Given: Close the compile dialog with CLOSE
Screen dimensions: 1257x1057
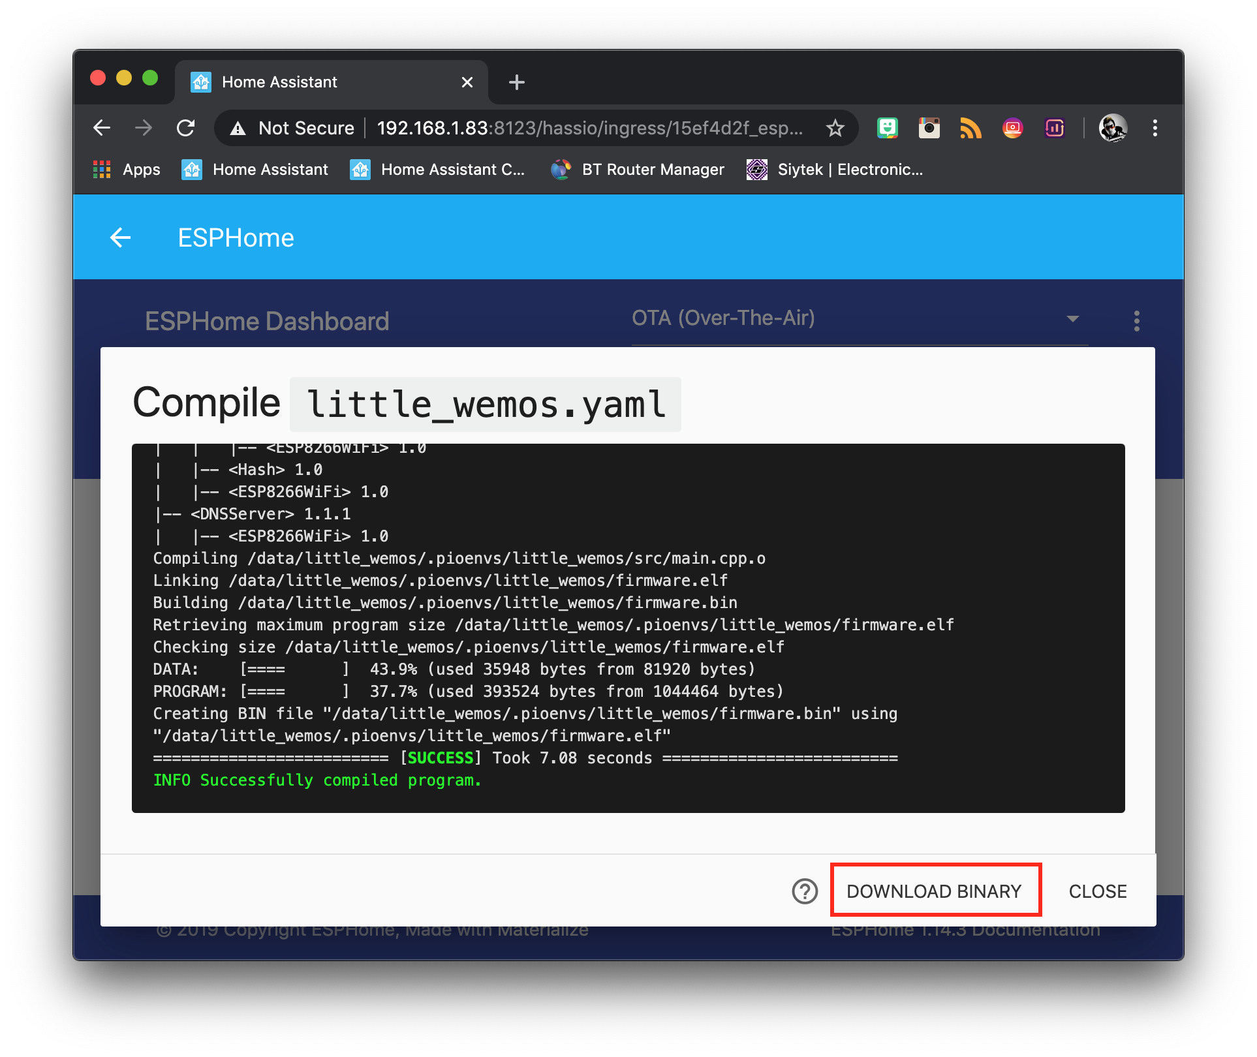Looking at the screenshot, I should pyautogui.click(x=1097, y=891).
